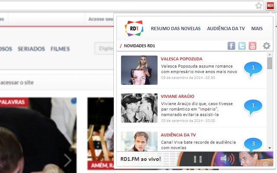Open comments bubble for Audiência da TV story
Viewport: 277px width, 173px height.
pos(253,144)
